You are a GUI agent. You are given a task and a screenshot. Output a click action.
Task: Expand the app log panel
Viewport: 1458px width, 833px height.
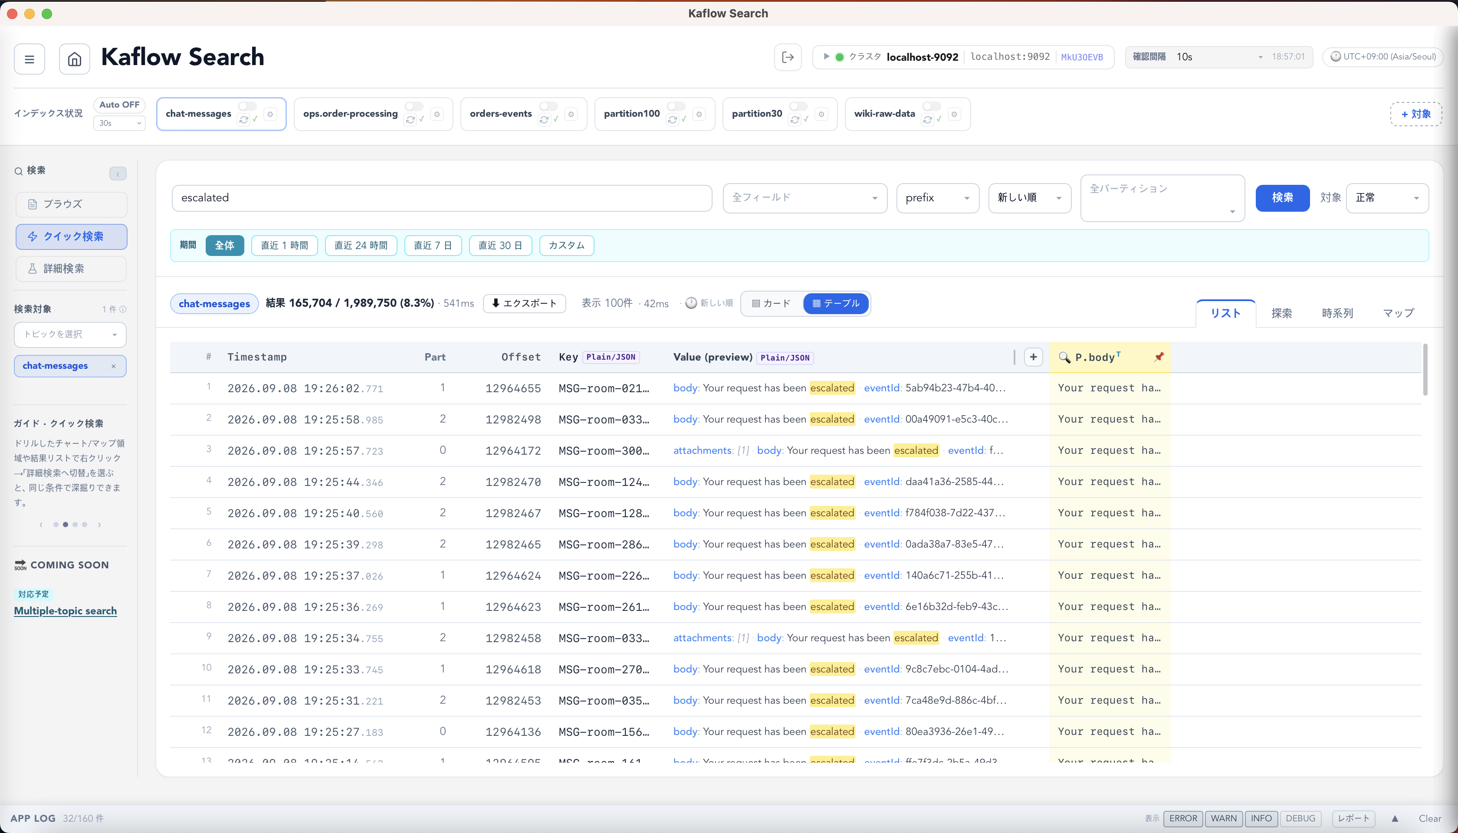coord(1395,819)
